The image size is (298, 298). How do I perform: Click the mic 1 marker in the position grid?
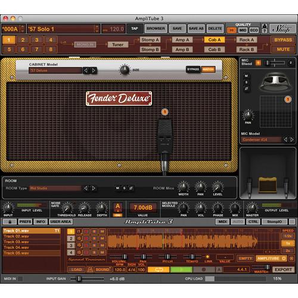coord(288,99)
